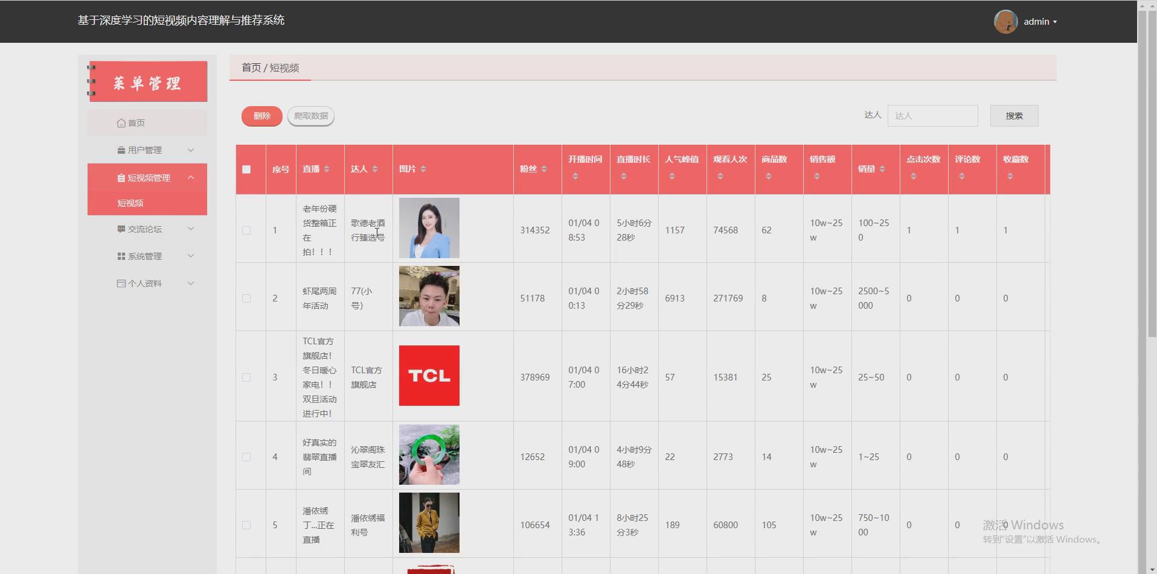This screenshot has width=1157, height=574.
Task: Sort by 点击次数 column arrows
Action: (x=914, y=177)
